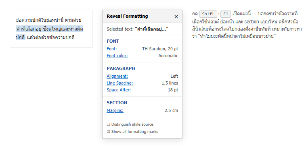This screenshot has width=308, height=149.
Task: Click the 'Selected text:' label
Action: [x=120, y=29]
